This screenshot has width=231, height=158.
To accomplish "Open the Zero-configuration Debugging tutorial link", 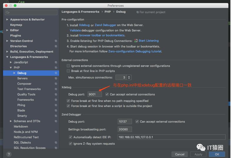I will coord(135,51).
